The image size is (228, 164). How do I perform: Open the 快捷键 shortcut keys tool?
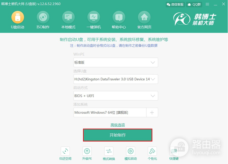point(174,151)
